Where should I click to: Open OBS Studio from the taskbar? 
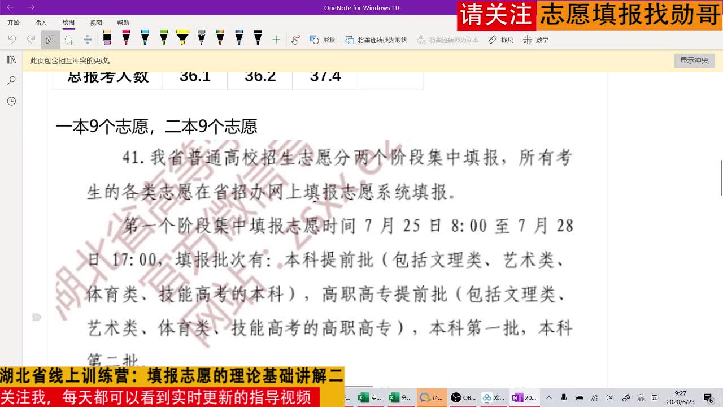pos(463,397)
